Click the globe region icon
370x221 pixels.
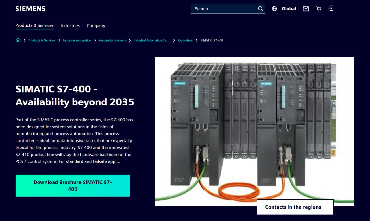point(274,9)
